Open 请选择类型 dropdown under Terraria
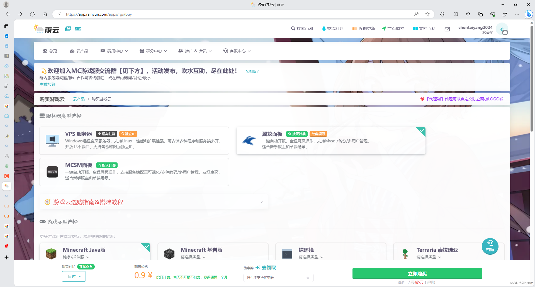The width and height of the screenshot is (535, 287). click(x=429, y=257)
